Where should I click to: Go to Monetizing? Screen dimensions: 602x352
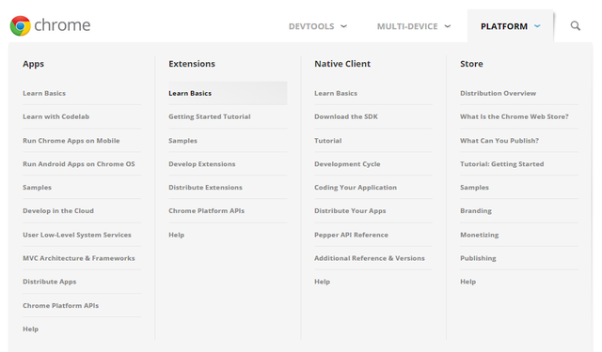tap(480, 235)
